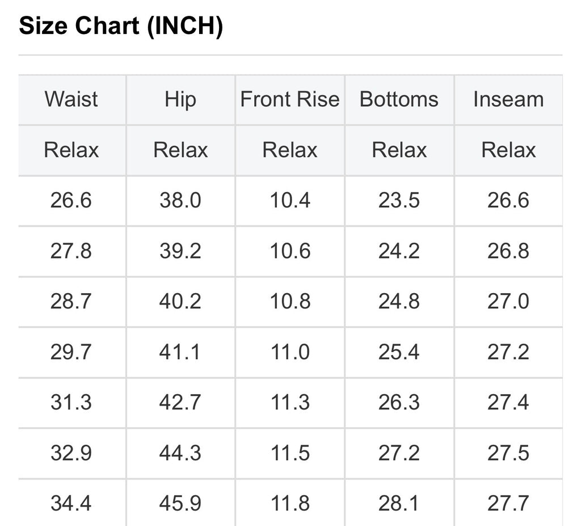Viewport: 581px width, 526px height.
Task: Select the 40.2 hip value cell
Action: 180,302
